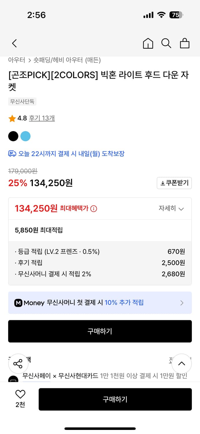Image resolution: width=200 pixels, height=434 pixels.
Task: Tap the delivery truck icon
Action: (x=12, y=154)
